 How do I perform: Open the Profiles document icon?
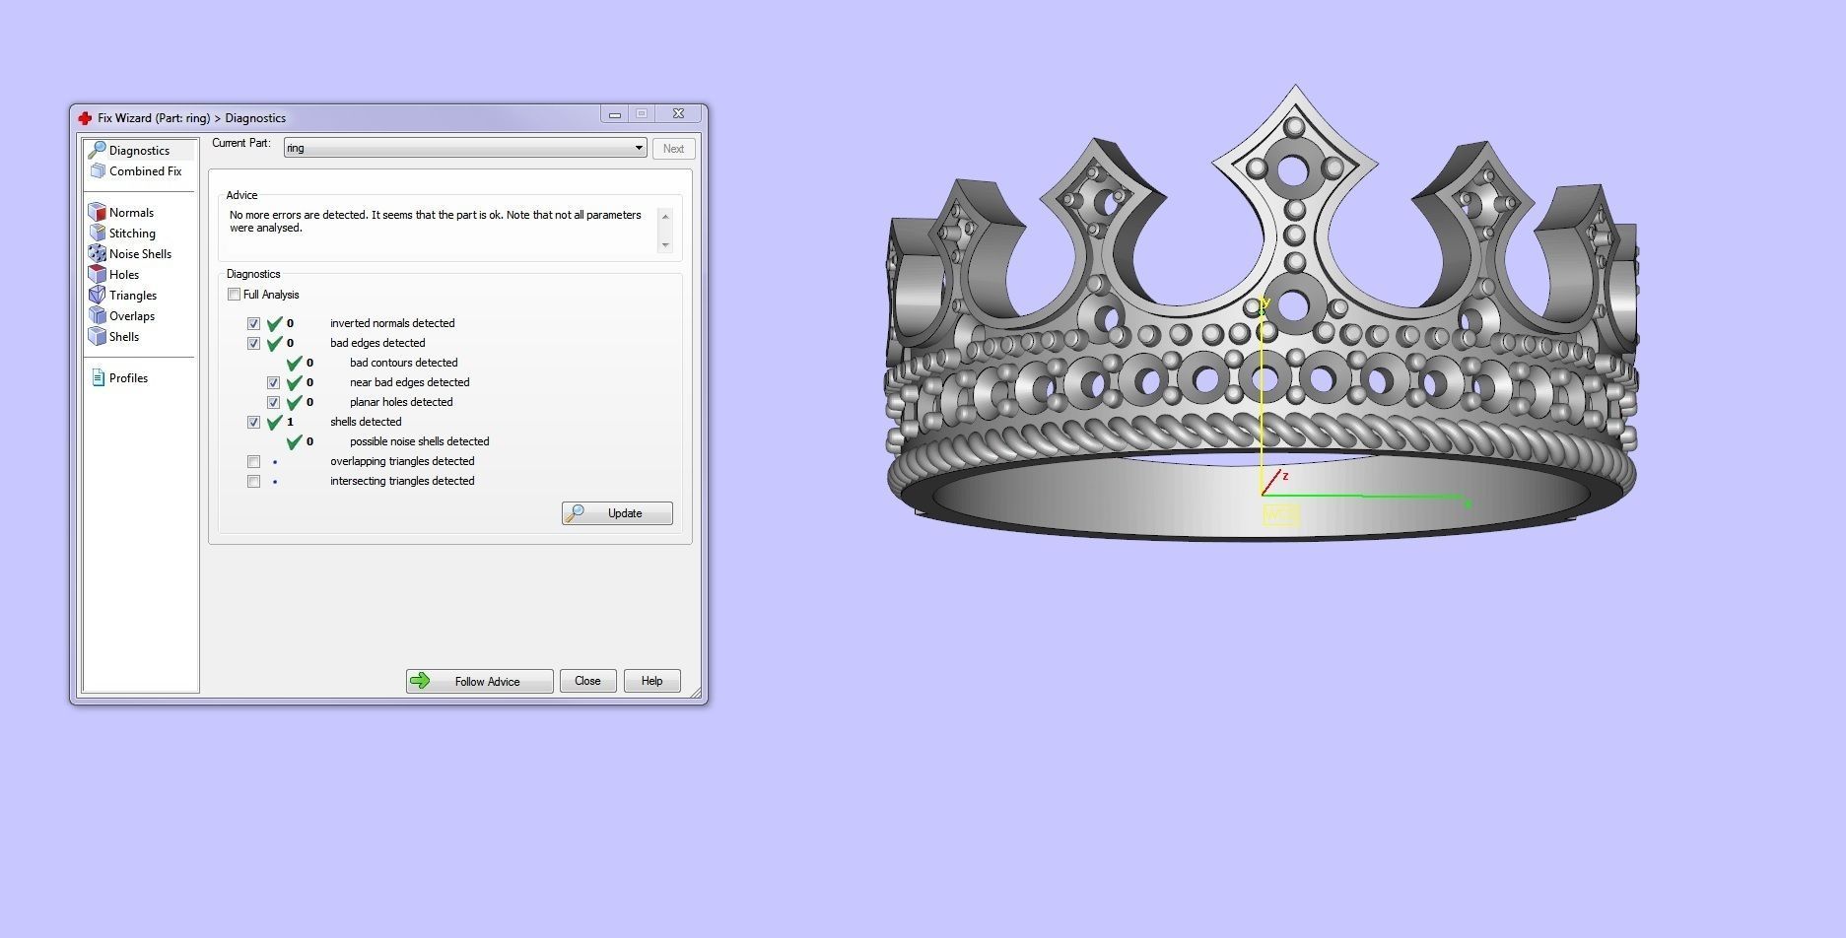(x=98, y=377)
